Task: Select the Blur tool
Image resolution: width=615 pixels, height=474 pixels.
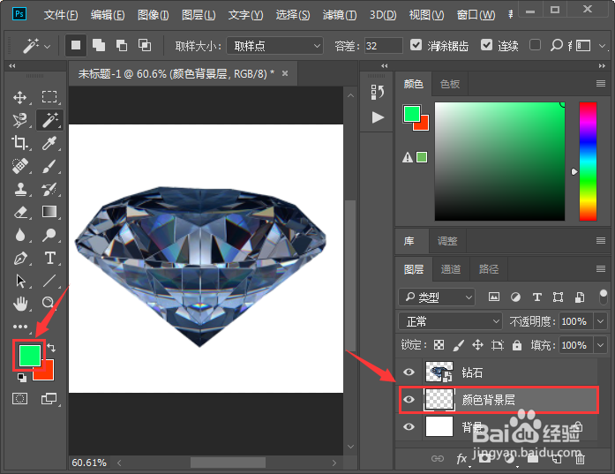Action: pos(20,235)
